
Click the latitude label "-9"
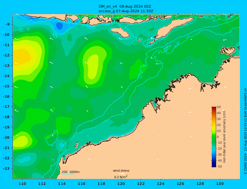[x=8, y=24]
